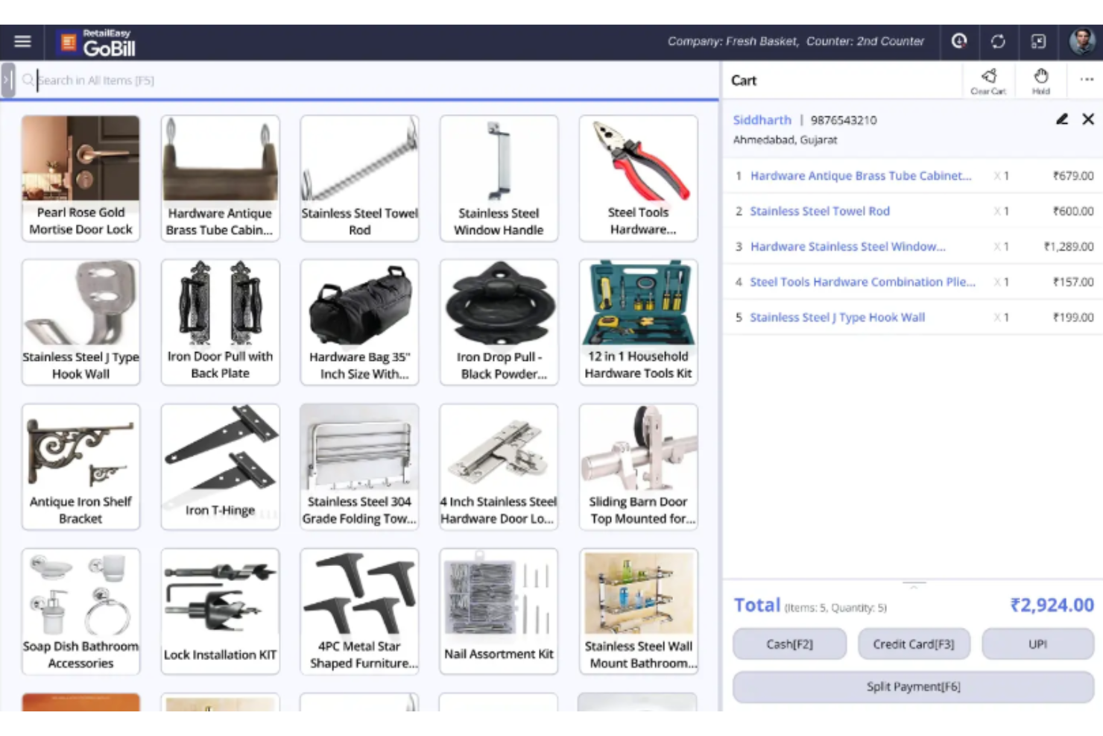Screen dimensions: 1103x736
Task: Add Hardware Bag 35" Inch Size item
Action: click(359, 322)
